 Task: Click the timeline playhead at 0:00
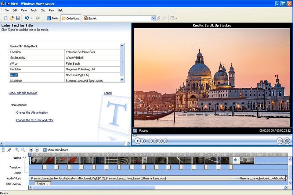pos(30,155)
